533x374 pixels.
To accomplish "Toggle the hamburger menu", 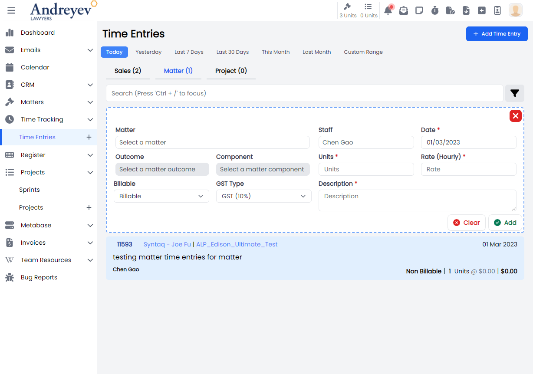I will pos(11,10).
